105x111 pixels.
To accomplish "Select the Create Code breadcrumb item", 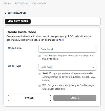I will [x=39, y=4].
